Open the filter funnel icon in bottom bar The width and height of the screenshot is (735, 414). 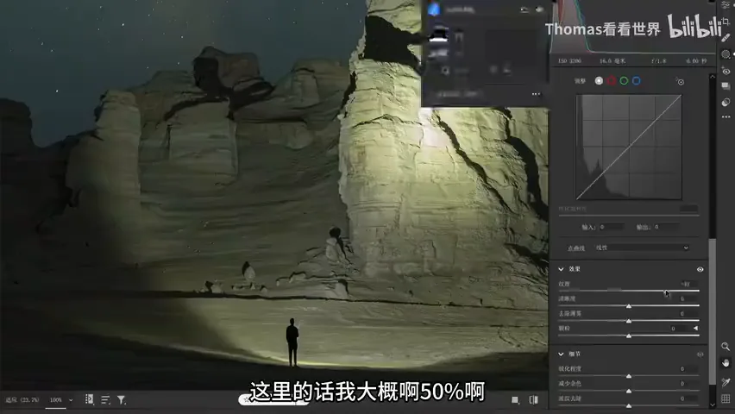[121, 400]
